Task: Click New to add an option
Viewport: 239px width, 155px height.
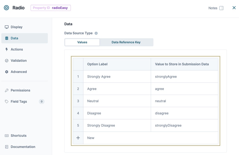Action: pyautogui.click(x=91, y=138)
